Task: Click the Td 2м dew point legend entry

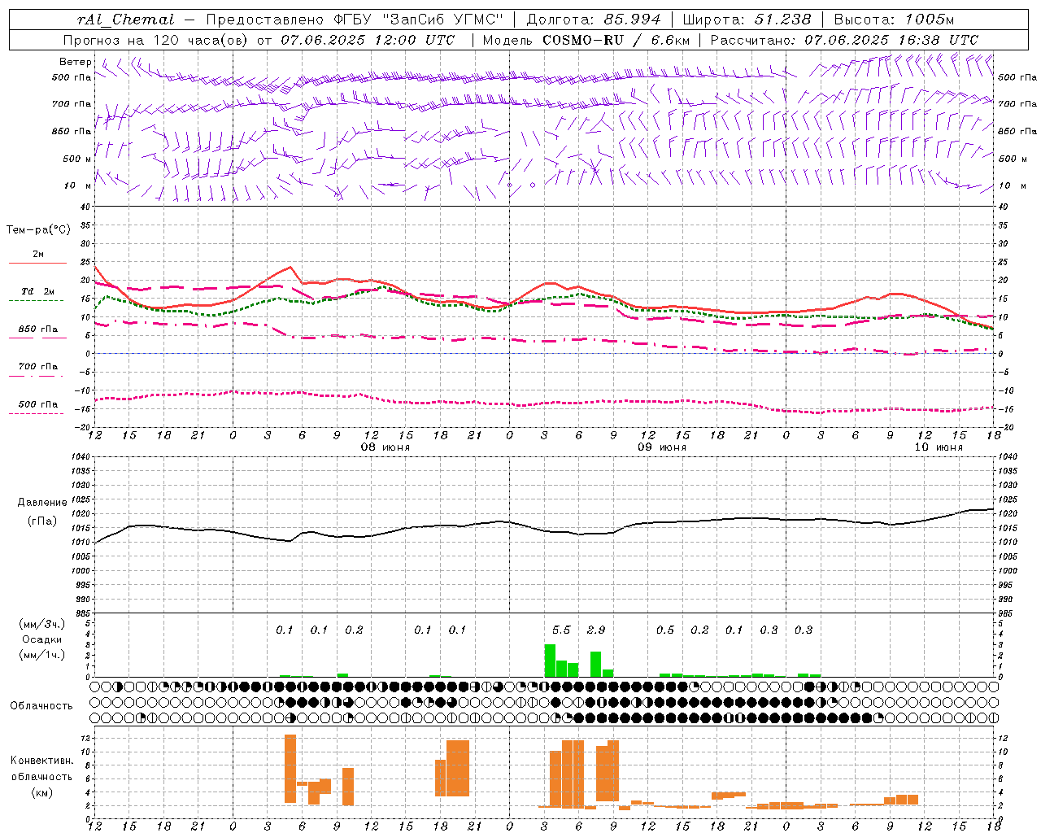Action: (38, 291)
